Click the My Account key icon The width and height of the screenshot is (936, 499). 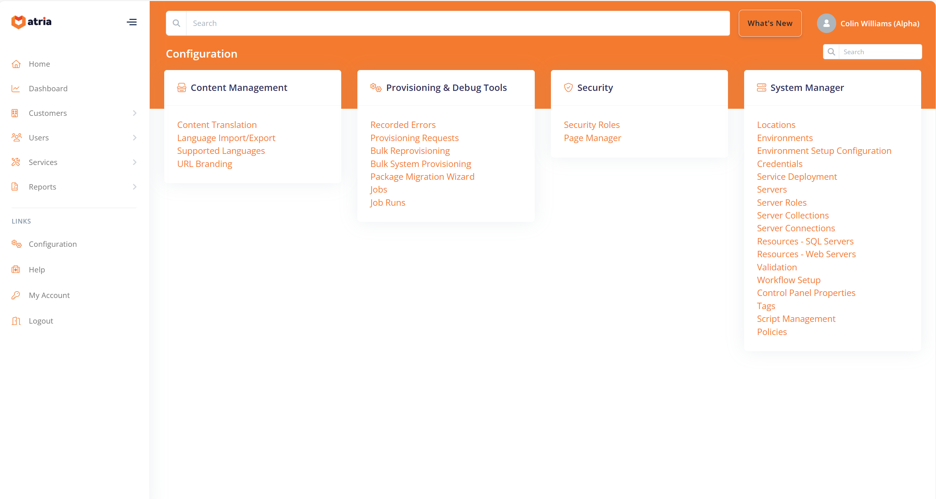coord(16,295)
